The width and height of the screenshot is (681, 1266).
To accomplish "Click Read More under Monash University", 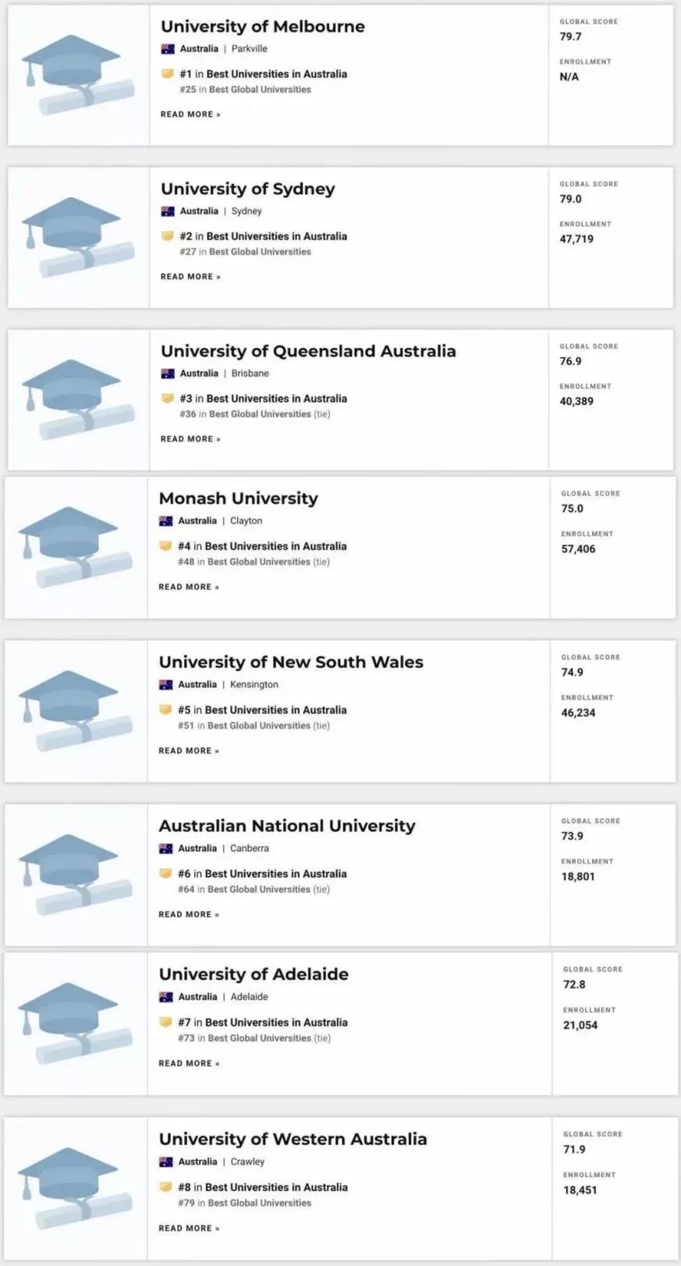I will pos(189,587).
